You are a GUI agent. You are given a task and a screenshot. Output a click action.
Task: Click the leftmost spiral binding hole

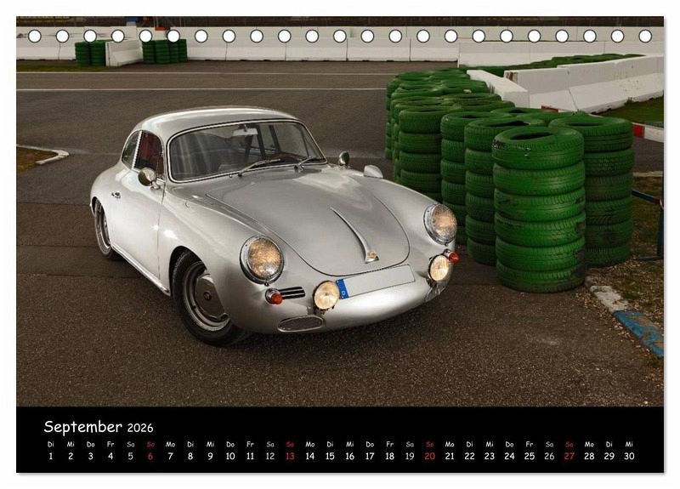pos(35,36)
